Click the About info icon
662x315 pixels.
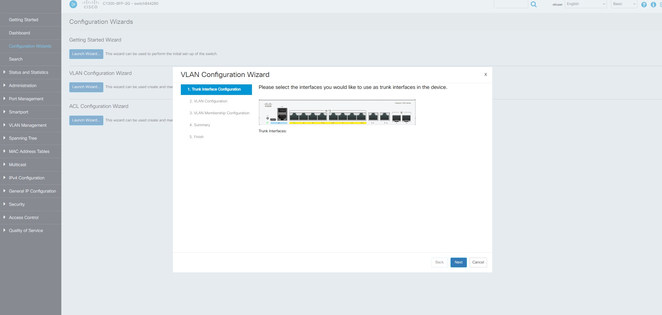pyautogui.click(x=653, y=4)
